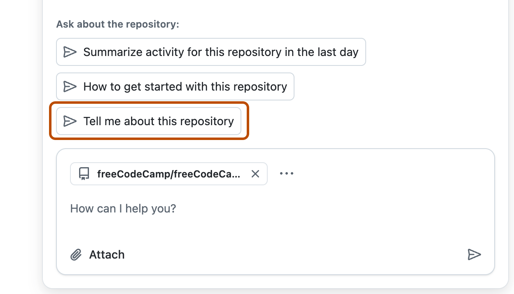This screenshot has height=294, width=514.
Task: Open the freeCodeCamp/freeCodeCamp repository chip
Action: [x=168, y=174]
